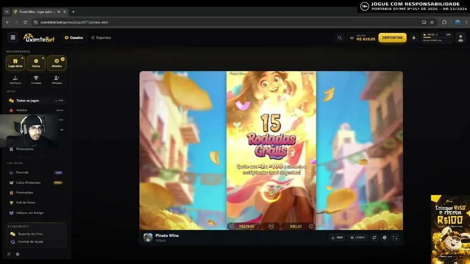Click browser back arrow
Viewport: 470px width, 264px height.
pyautogui.click(x=8, y=22)
